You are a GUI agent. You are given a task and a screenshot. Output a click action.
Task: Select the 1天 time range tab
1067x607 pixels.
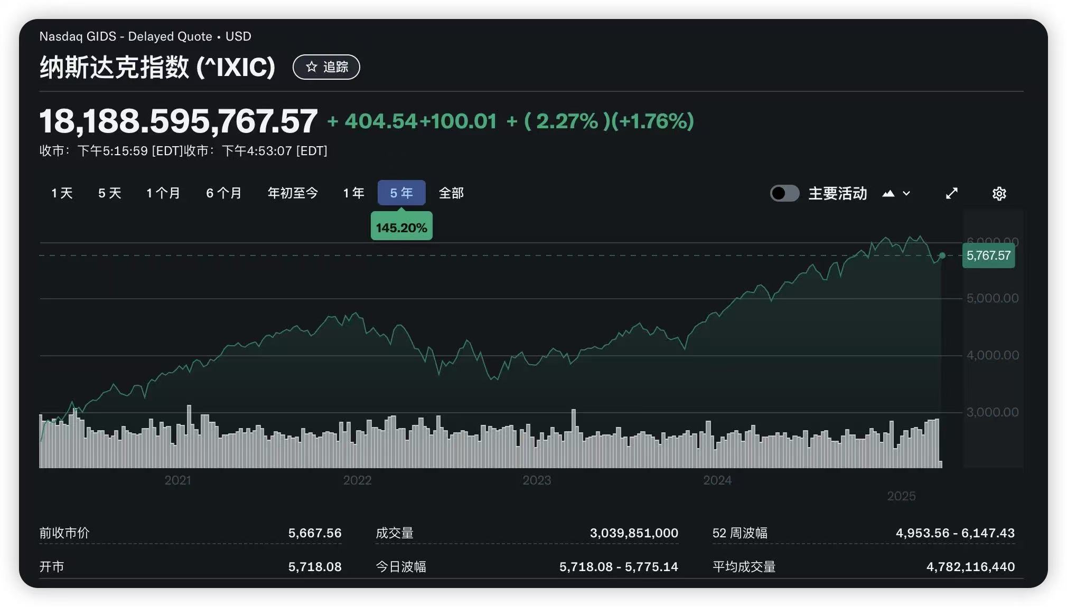point(62,193)
